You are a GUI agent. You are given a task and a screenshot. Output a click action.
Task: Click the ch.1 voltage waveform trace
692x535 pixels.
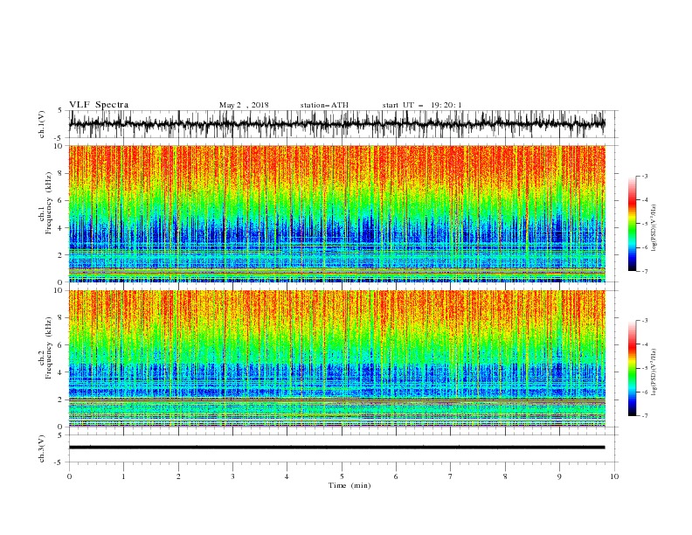pos(336,124)
